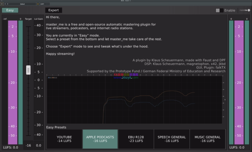This screenshot has width=252, height=152.
Task: Click the orange icon beside COPY
Action: point(38,4)
